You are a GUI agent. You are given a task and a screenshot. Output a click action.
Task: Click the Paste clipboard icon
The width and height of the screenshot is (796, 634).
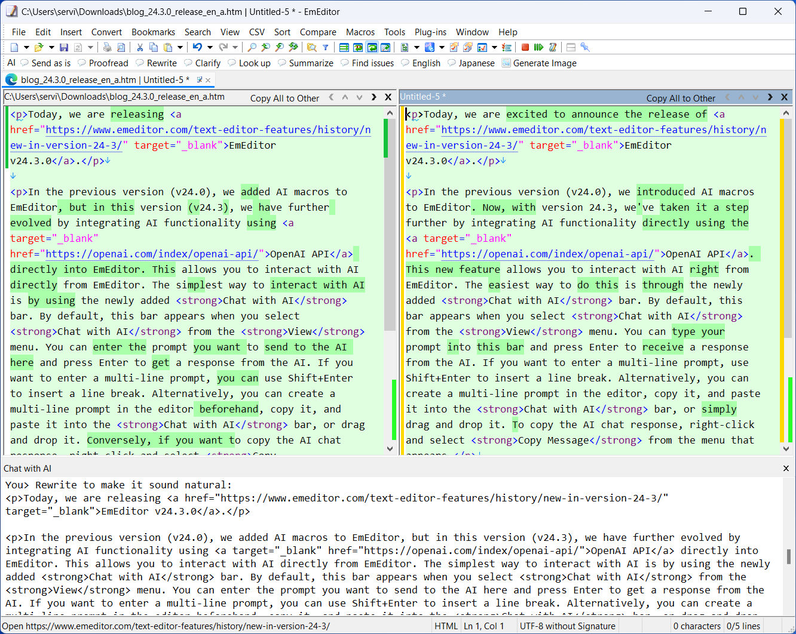[x=168, y=47]
